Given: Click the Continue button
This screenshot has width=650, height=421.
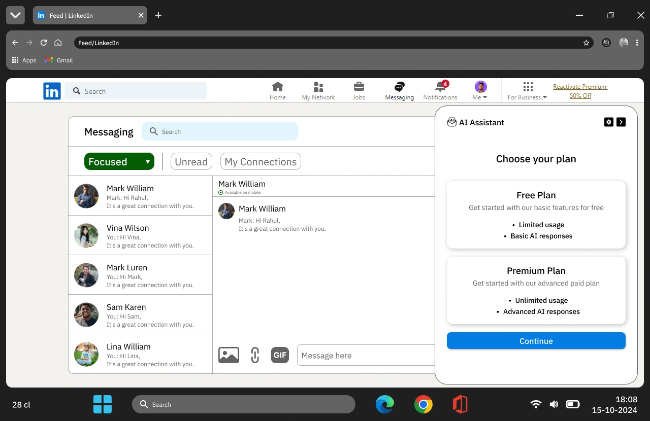Looking at the screenshot, I should 536,341.
